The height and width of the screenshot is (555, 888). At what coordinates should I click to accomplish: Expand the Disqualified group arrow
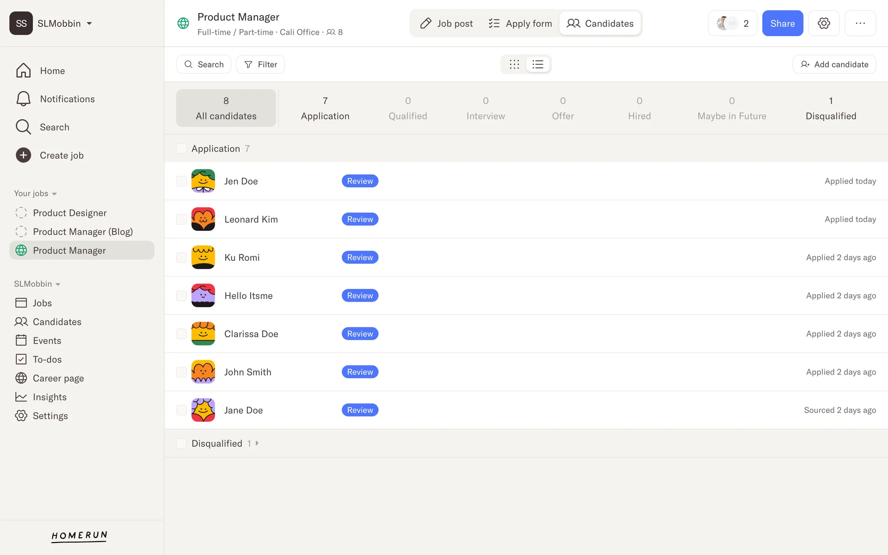[x=257, y=443]
